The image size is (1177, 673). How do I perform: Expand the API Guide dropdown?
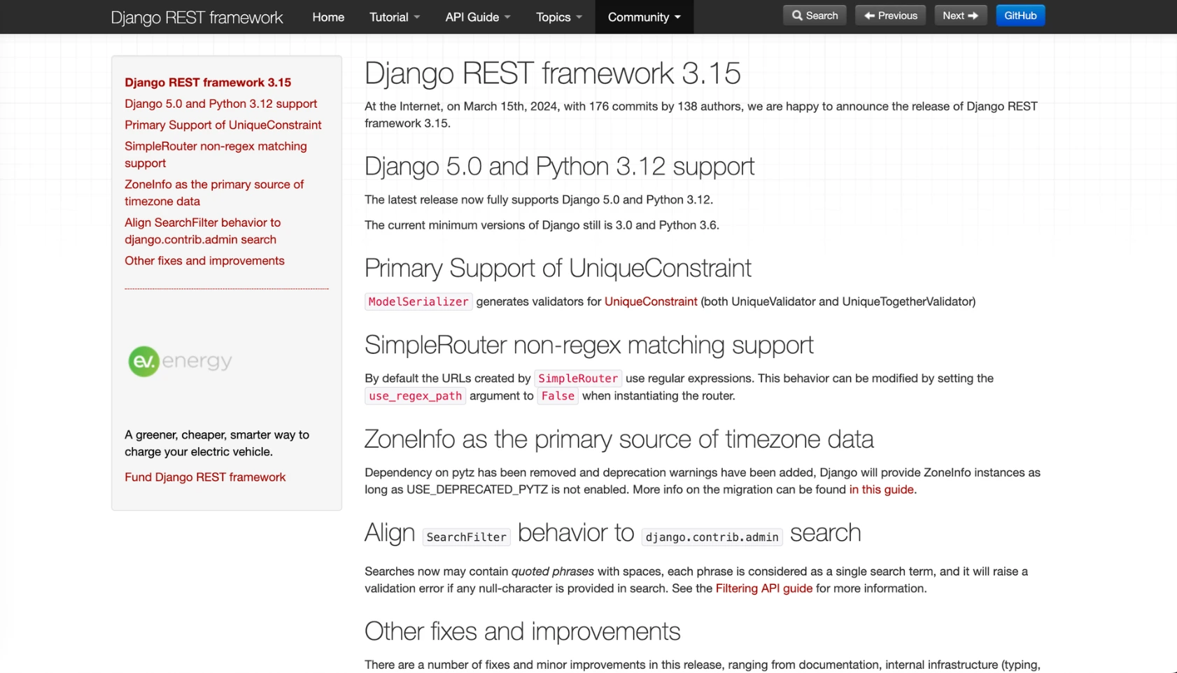tap(477, 17)
